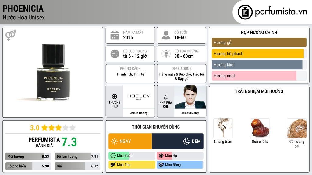Click the Perfumista score 7.3
Screen dimensions: 312x175
(69, 142)
